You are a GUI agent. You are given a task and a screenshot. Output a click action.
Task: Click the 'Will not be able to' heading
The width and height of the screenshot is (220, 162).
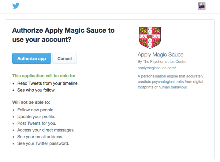pyautogui.click(x=31, y=102)
